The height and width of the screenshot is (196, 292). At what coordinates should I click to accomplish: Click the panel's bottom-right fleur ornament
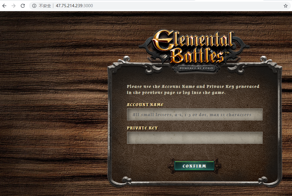[x=263, y=180]
